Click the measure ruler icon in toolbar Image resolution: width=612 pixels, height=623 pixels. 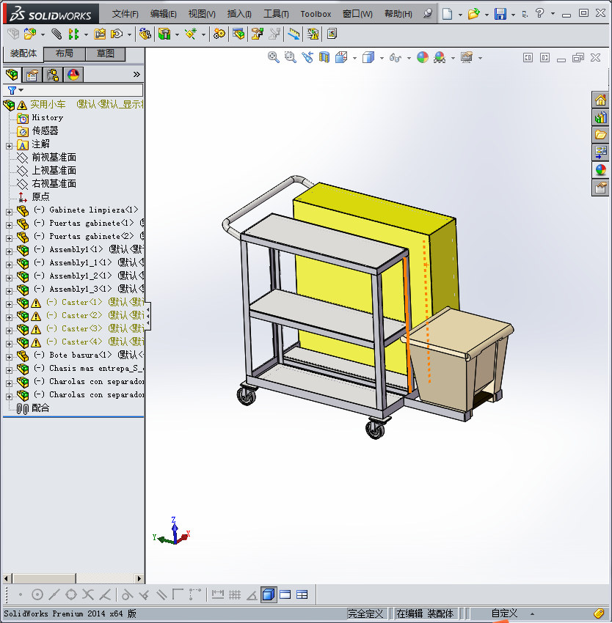click(x=294, y=34)
